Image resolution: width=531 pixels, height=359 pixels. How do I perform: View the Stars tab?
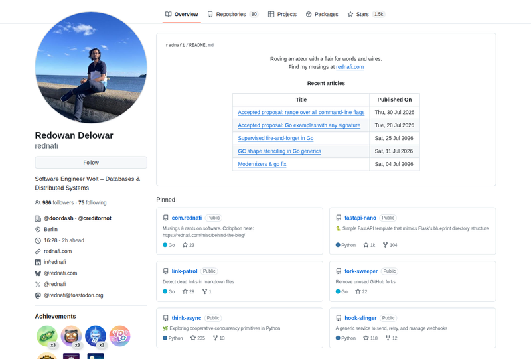coord(366,14)
